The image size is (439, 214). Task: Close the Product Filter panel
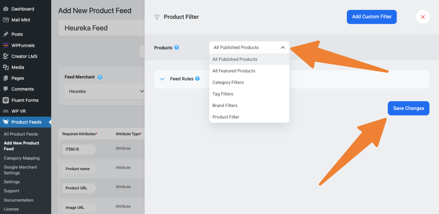(423, 17)
